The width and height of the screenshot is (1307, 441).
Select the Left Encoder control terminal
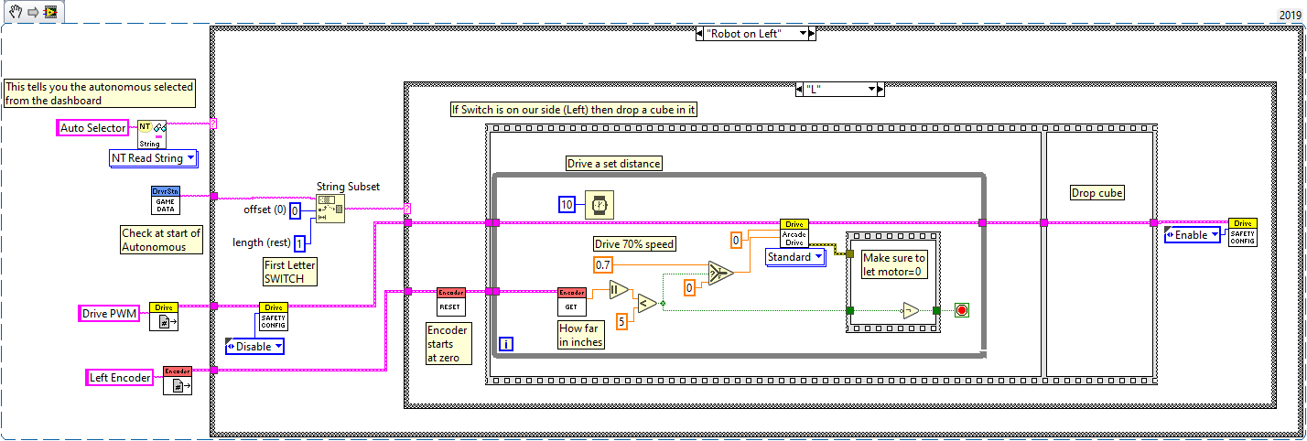[x=120, y=377]
